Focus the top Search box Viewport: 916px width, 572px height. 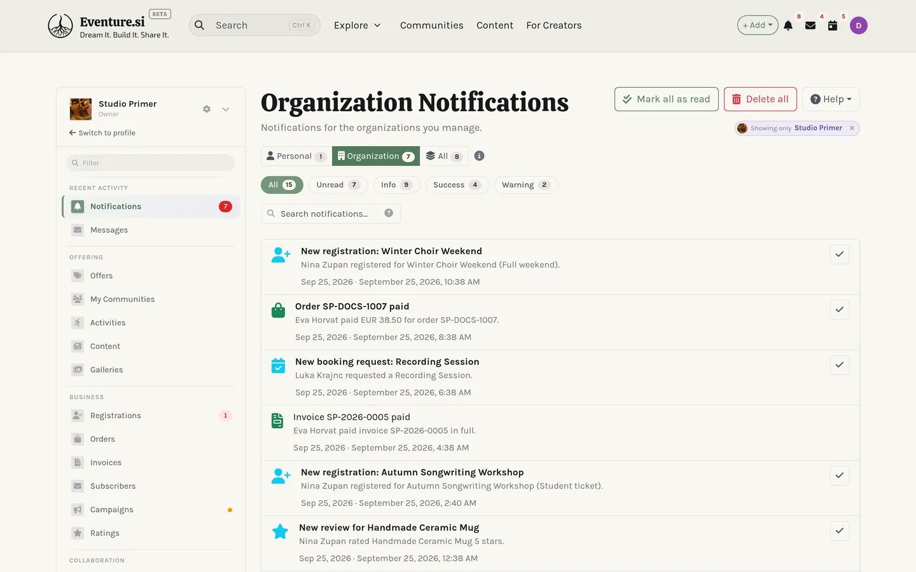(254, 25)
